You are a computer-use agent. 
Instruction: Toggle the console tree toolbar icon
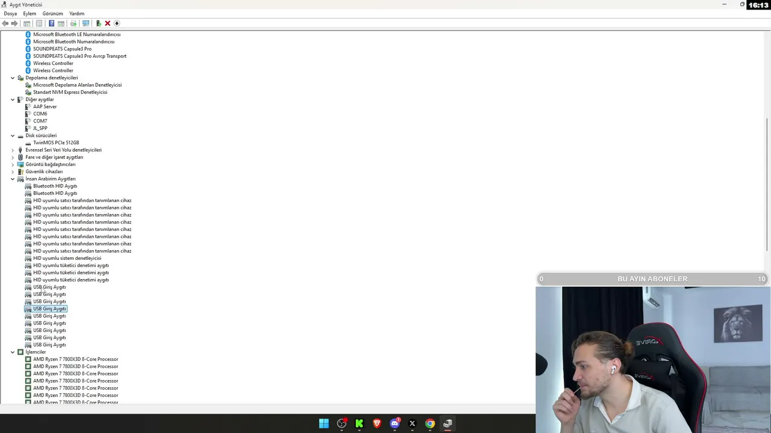tap(27, 23)
